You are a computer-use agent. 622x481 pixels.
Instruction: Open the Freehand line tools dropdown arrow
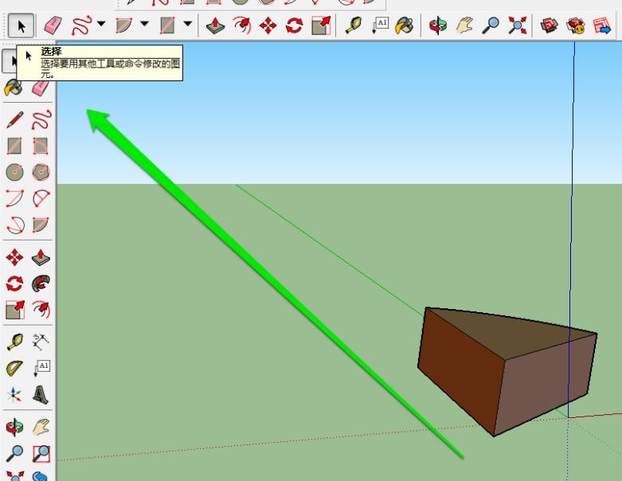(x=101, y=24)
